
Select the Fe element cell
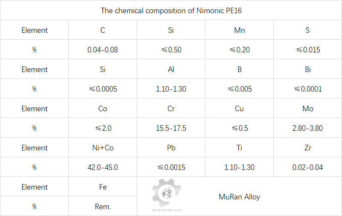click(102, 187)
